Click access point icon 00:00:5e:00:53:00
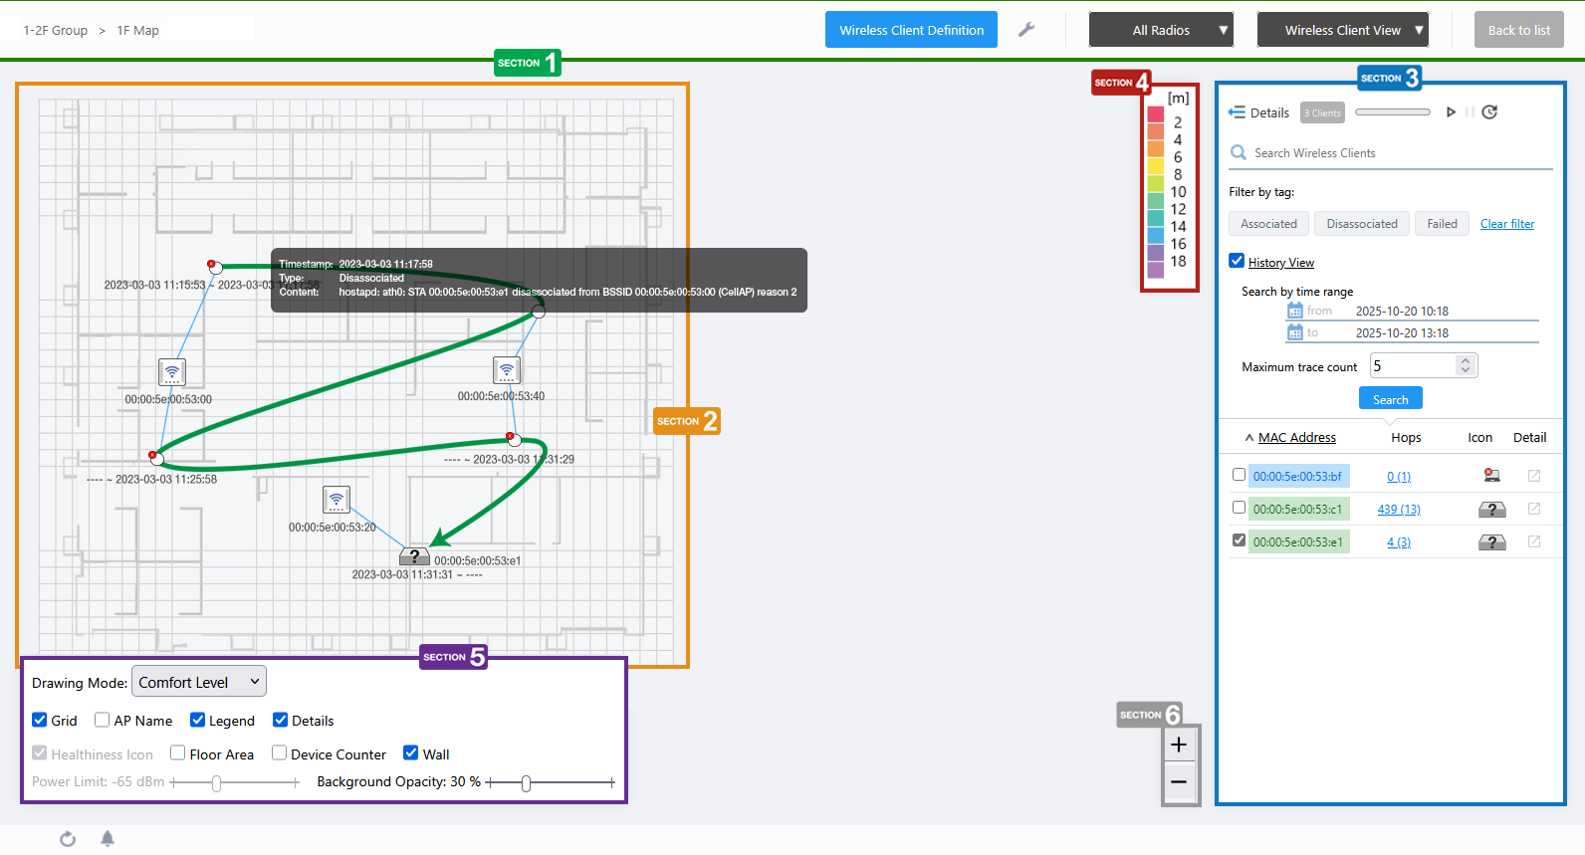Viewport: 1585px width, 855px height. [x=172, y=372]
